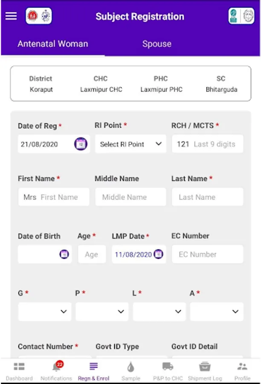
Task: Open the L dropdown
Action: click(159, 311)
